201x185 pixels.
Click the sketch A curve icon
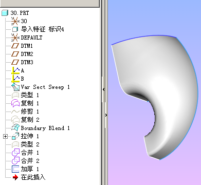[15, 70]
